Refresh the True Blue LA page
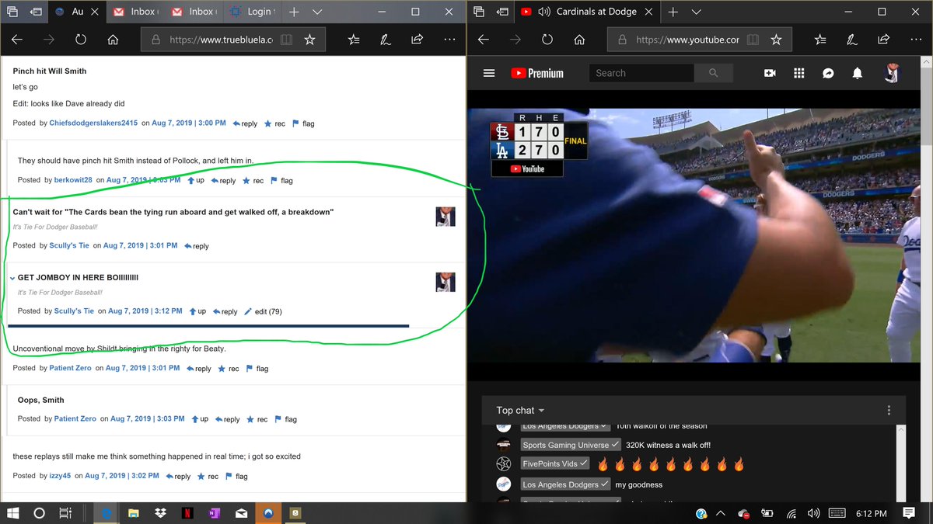933x524 pixels. [x=81, y=40]
